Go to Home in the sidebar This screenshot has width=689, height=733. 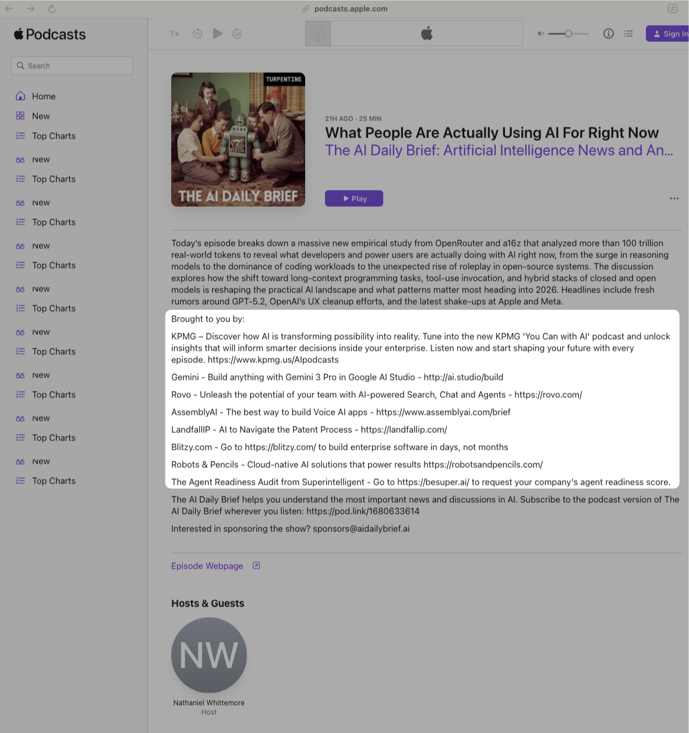pyautogui.click(x=44, y=96)
